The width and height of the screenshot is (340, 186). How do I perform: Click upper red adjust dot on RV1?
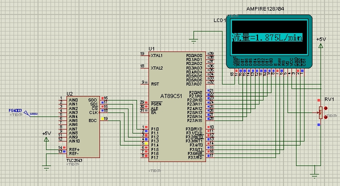click(325, 108)
